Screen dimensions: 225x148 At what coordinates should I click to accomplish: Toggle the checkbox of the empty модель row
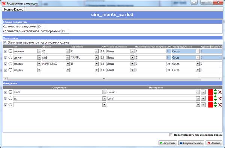[6, 70]
